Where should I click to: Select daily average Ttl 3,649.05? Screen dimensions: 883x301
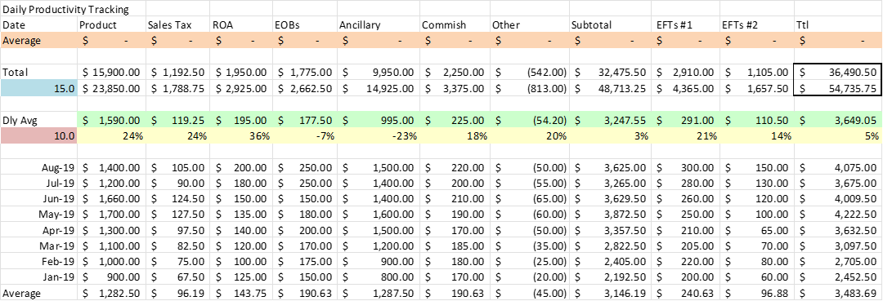pos(838,120)
